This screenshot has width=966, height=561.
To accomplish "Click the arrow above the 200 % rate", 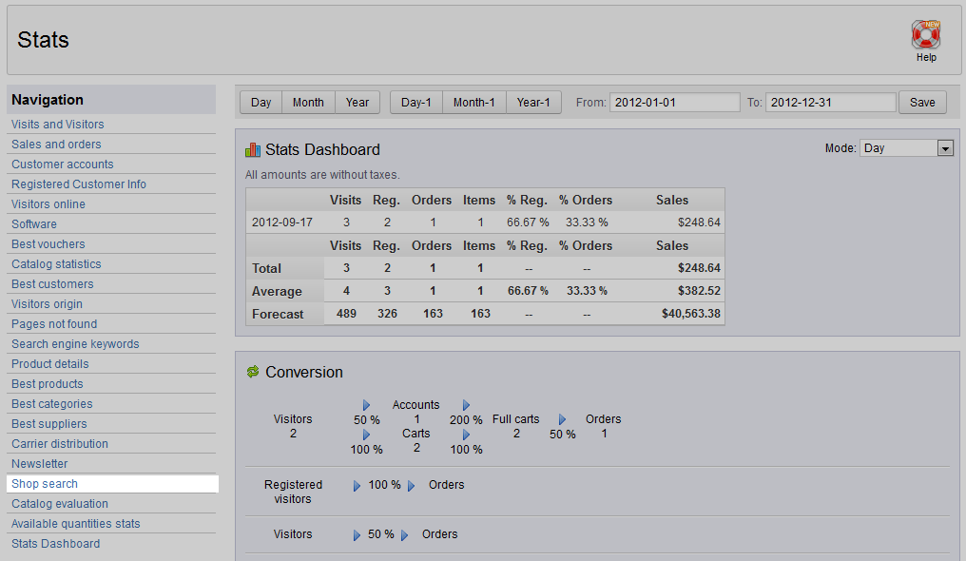I will click(467, 405).
